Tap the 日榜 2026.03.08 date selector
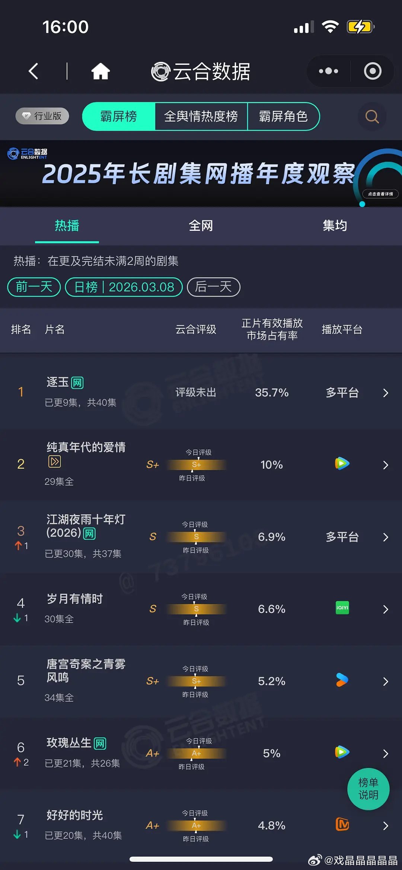Image resolution: width=402 pixels, height=870 pixels. [x=123, y=287]
